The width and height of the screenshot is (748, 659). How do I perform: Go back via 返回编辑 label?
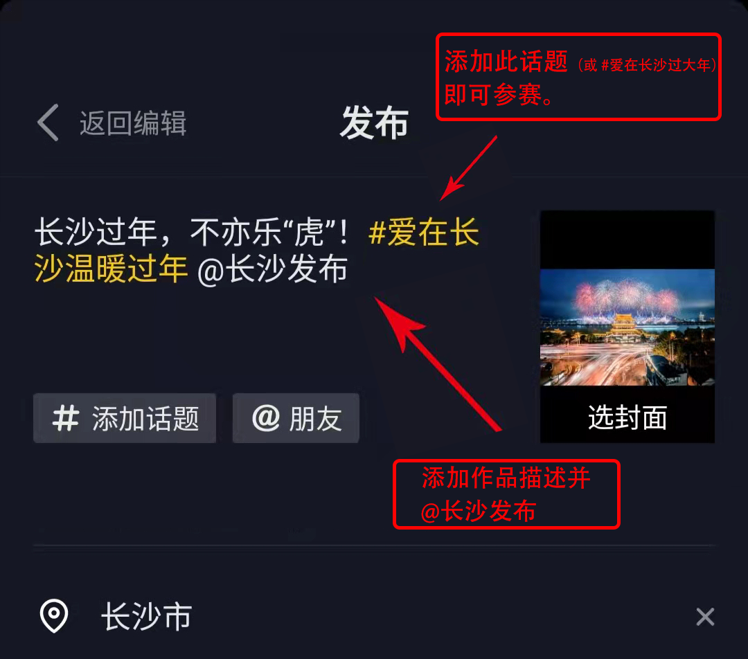pos(133,123)
